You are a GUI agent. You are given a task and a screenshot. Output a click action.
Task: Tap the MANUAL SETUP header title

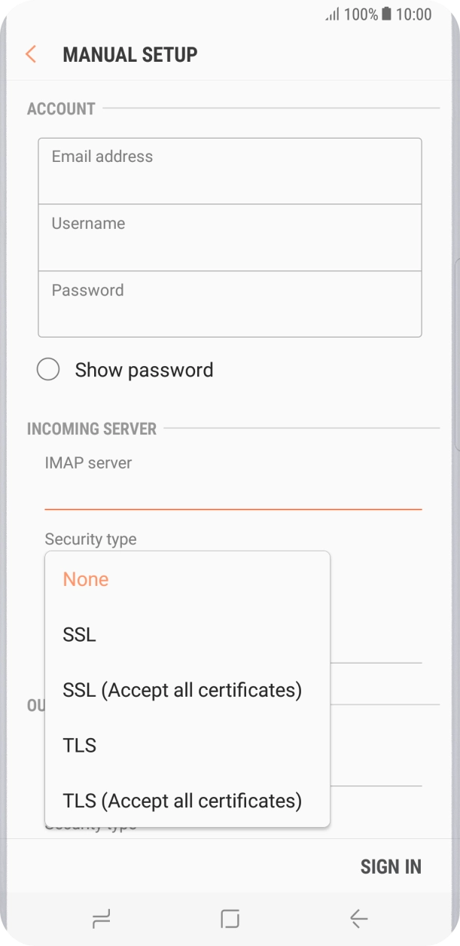130,54
